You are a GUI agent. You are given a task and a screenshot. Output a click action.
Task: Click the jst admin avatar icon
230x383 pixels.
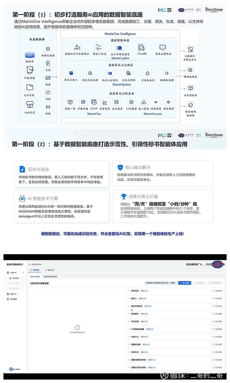tap(11, 369)
